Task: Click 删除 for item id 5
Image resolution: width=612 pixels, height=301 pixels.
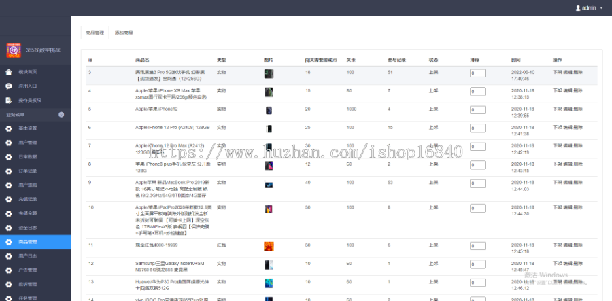Action: (x=578, y=109)
